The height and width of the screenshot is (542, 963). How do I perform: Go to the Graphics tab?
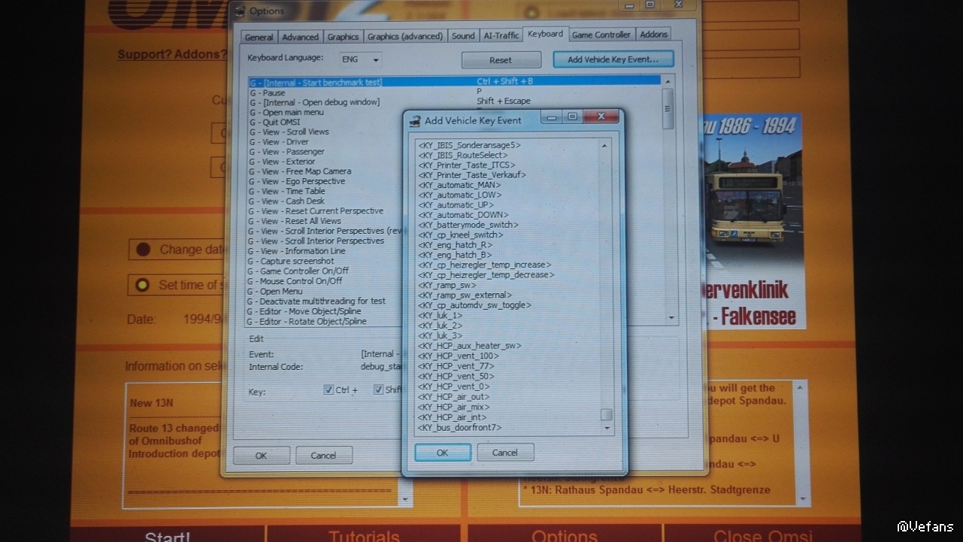click(344, 37)
